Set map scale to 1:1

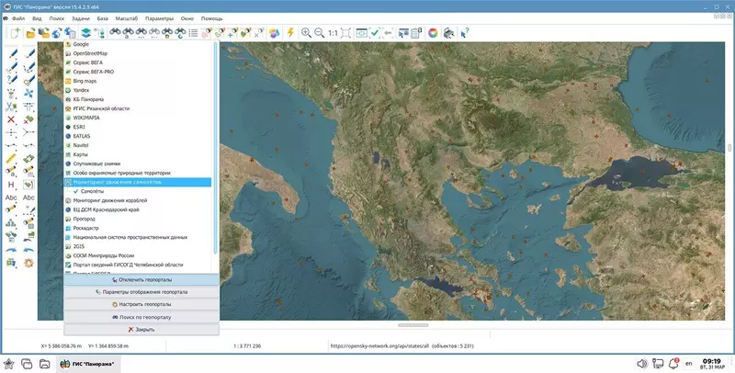(334, 33)
